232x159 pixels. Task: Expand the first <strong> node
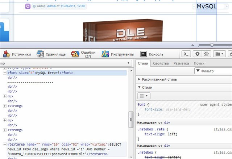[x=5, y=106]
